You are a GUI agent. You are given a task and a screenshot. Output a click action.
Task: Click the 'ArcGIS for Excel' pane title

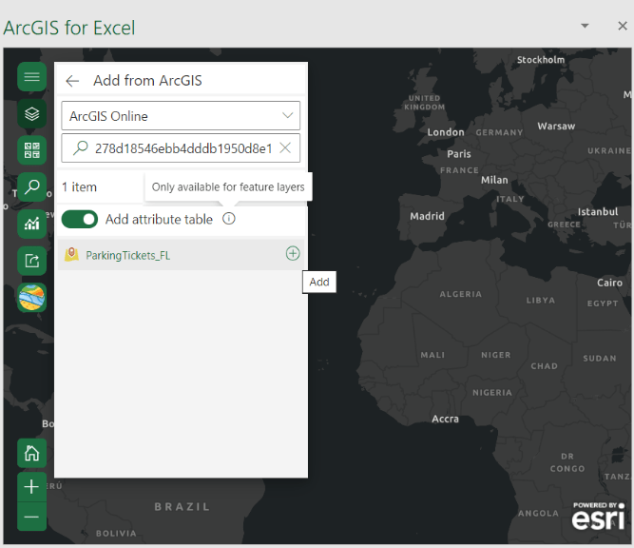click(69, 28)
